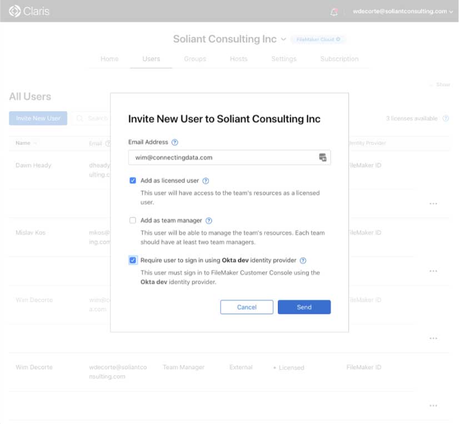Click the Claris logo icon
The height and width of the screenshot is (424, 459).
(14, 11)
